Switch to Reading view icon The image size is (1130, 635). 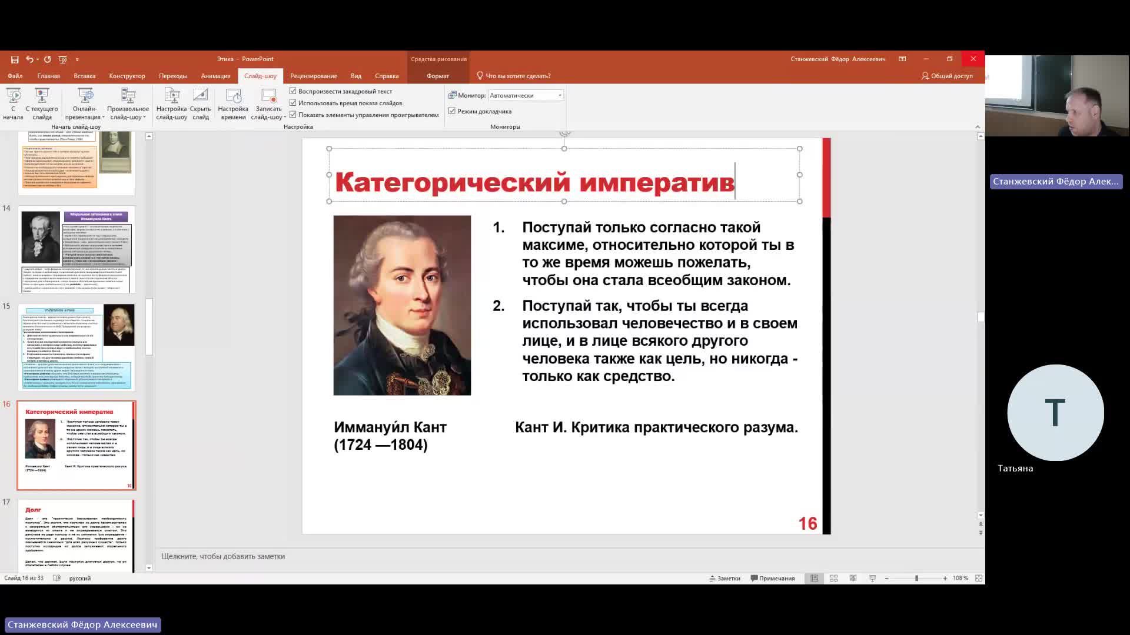[x=853, y=579]
